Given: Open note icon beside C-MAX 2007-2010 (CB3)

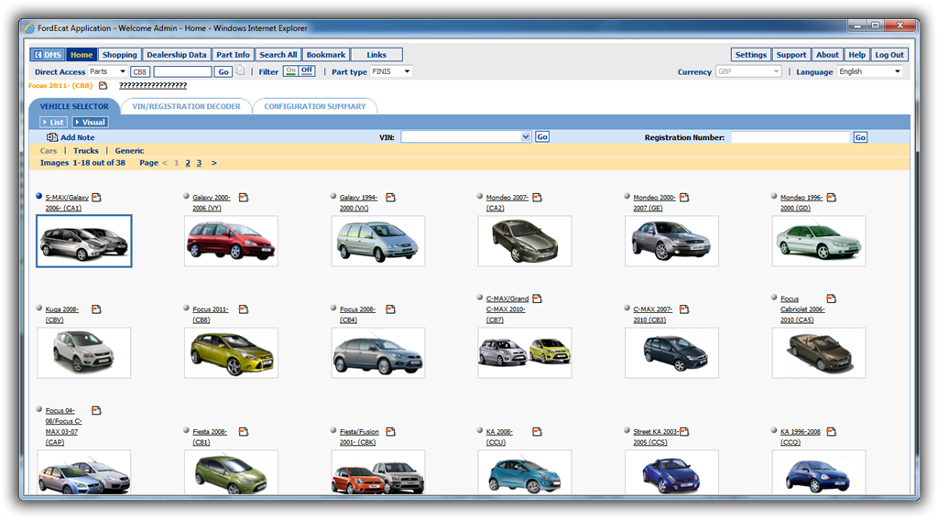Looking at the screenshot, I should coord(684,309).
